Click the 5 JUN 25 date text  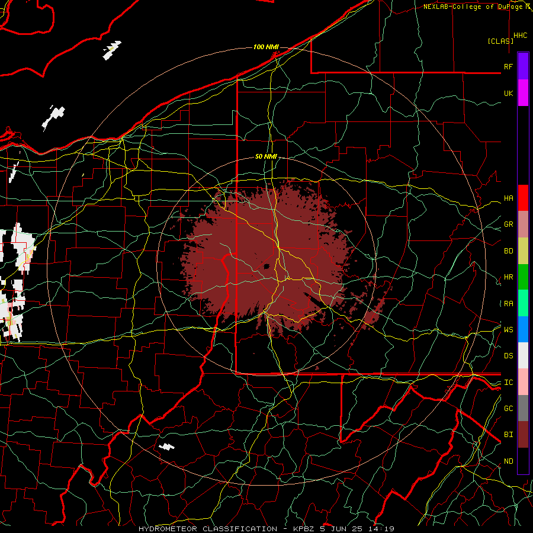click(341, 529)
